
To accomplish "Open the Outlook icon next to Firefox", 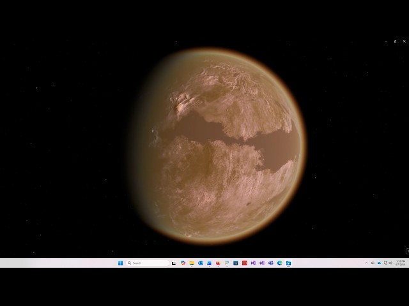I will tap(209, 263).
